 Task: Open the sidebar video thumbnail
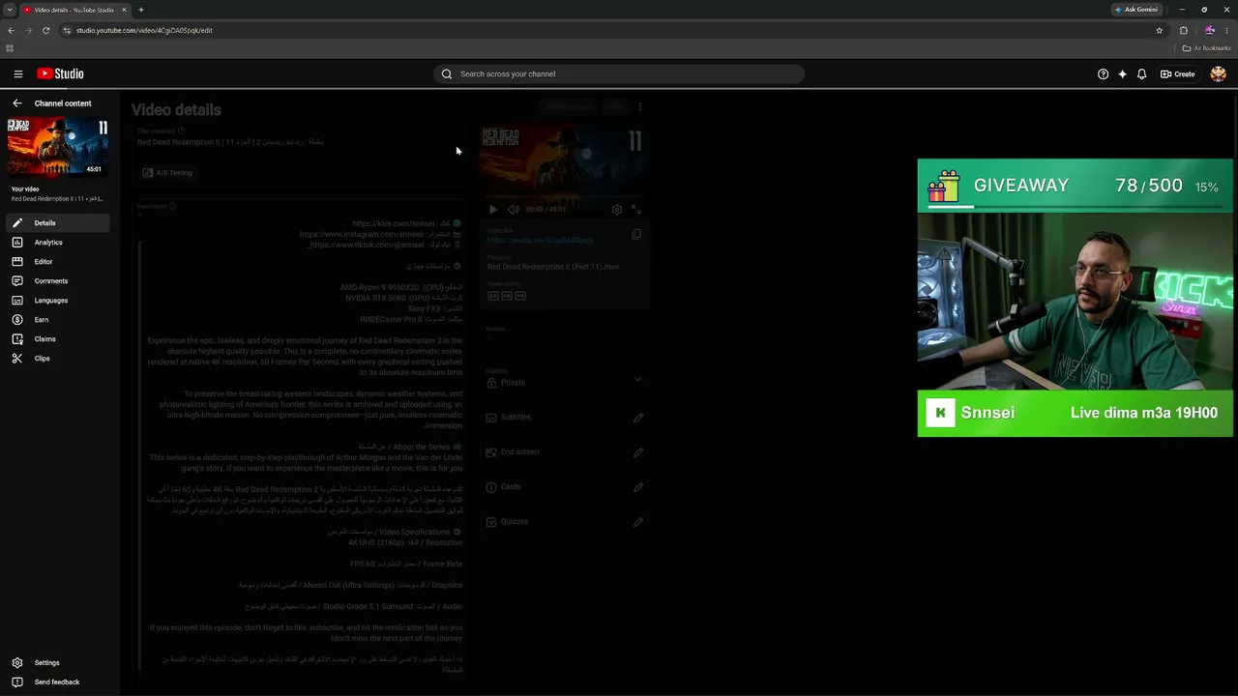coord(58,147)
